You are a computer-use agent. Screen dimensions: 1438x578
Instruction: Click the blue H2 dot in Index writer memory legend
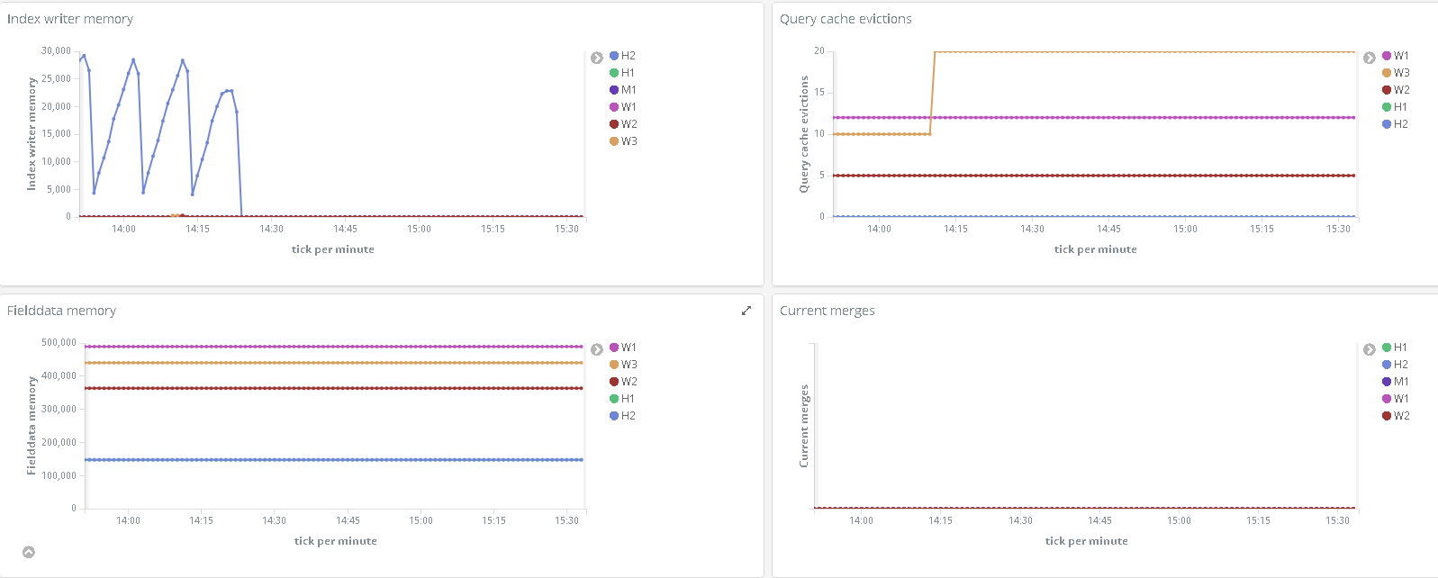(x=614, y=56)
